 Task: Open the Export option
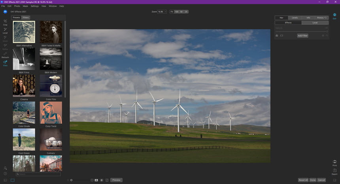(x=334, y=172)
